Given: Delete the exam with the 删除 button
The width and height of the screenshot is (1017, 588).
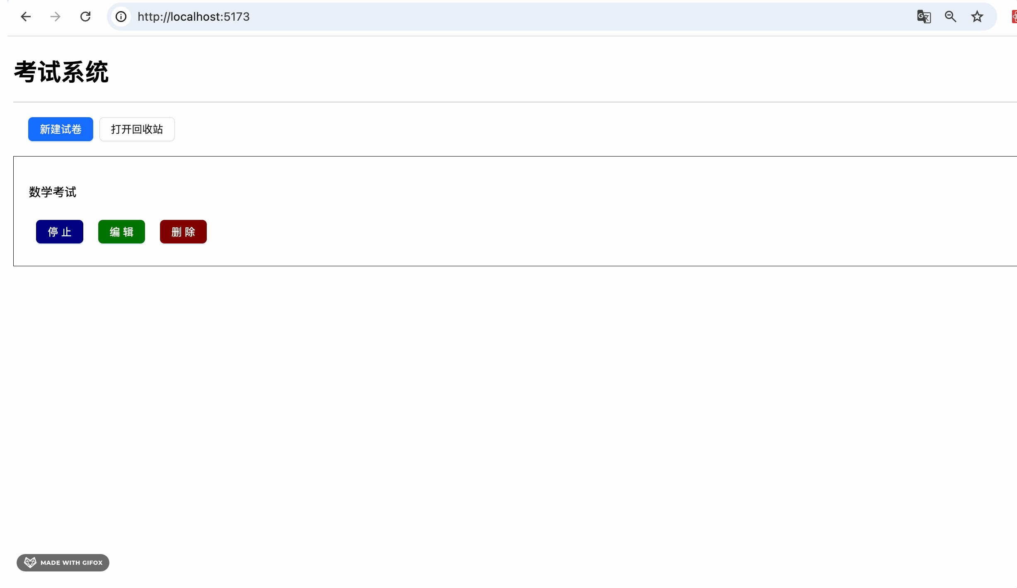Looking at the screenshot, I should [x=183, y=231].
